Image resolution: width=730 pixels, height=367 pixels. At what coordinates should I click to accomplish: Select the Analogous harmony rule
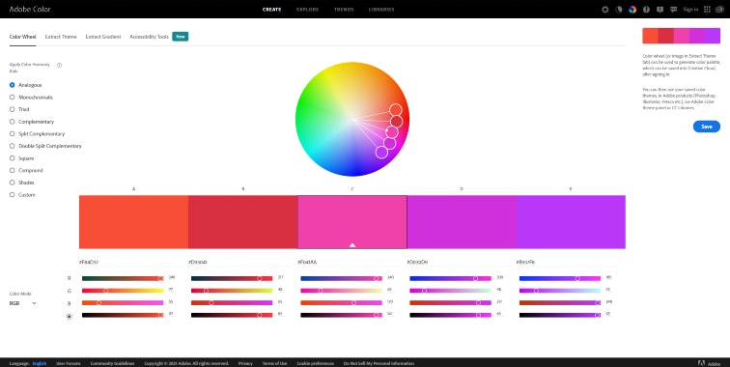(26, 85)
